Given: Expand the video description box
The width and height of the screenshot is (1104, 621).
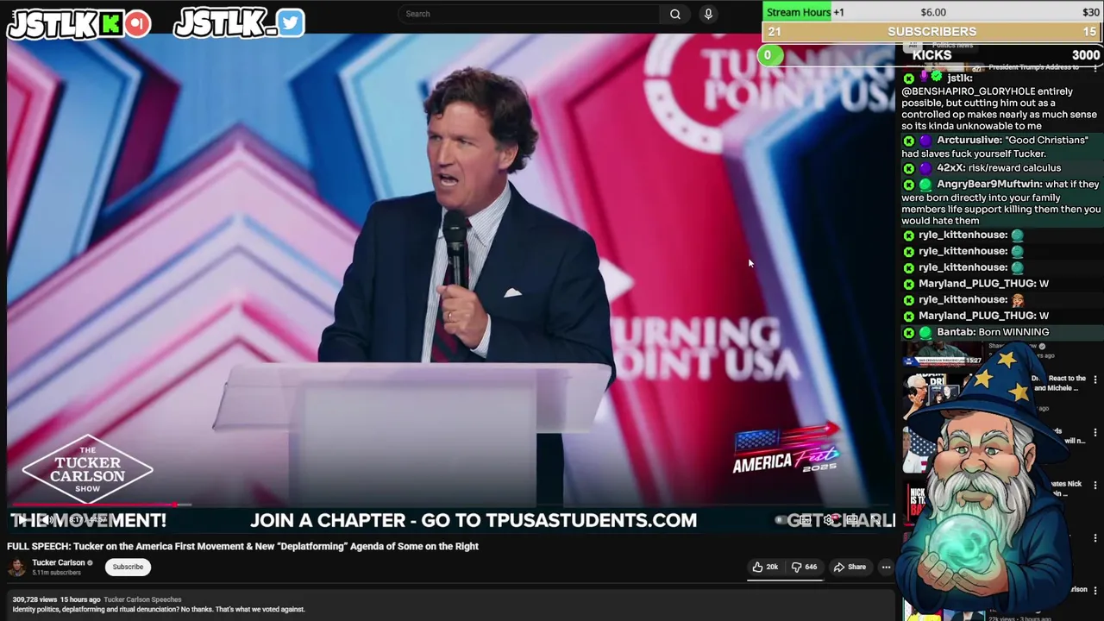Looking at the screenshot, I should coord(451,605).
